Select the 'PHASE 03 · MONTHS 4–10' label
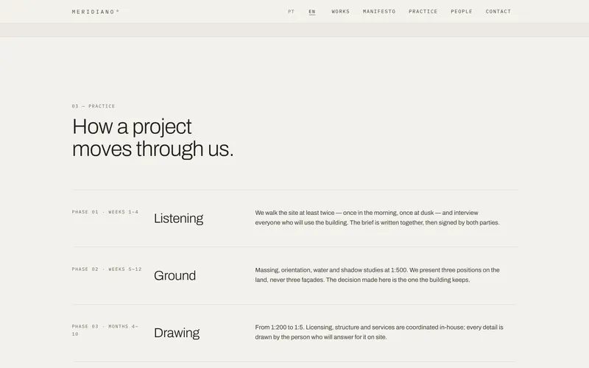 pyautogui.click(x=105, y=330)
